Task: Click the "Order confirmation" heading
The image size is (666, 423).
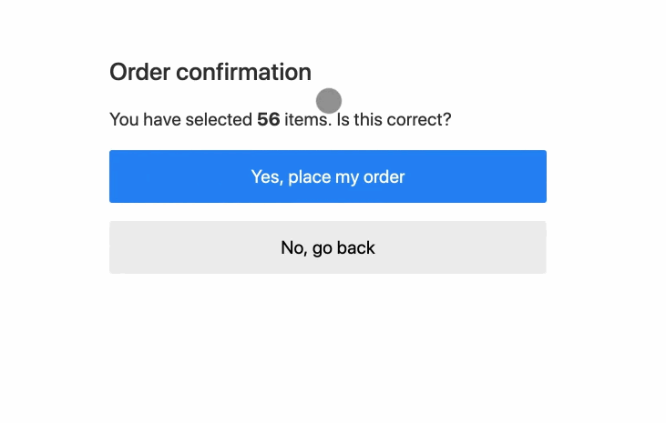Action: click(210, 72)
